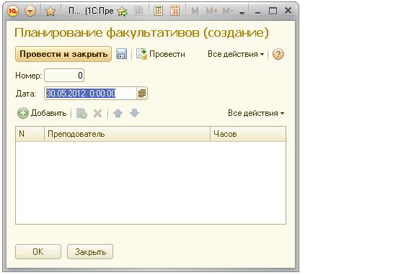406x275 pixels.
Task: Click the Закрыть button
Action: 90,251
